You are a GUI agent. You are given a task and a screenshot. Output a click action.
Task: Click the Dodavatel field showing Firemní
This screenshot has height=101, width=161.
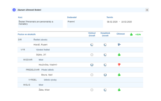pyautogui.click(x=85, y=24)
